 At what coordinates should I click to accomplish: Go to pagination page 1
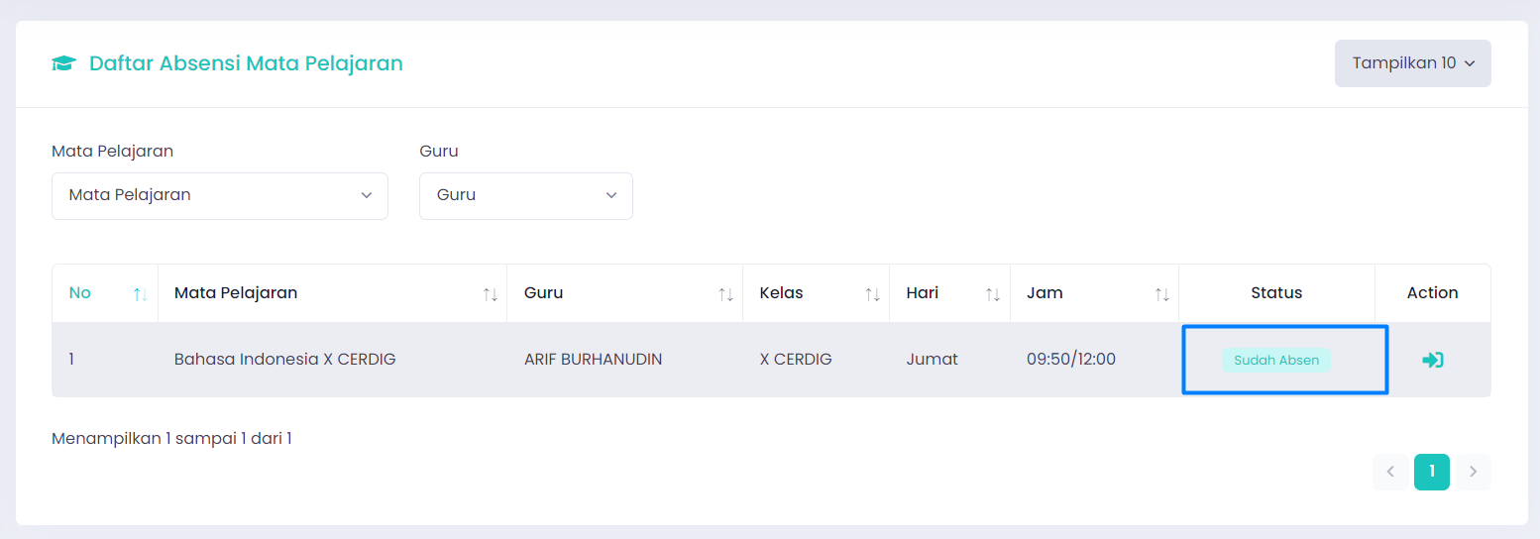[x=1432, y=472]
